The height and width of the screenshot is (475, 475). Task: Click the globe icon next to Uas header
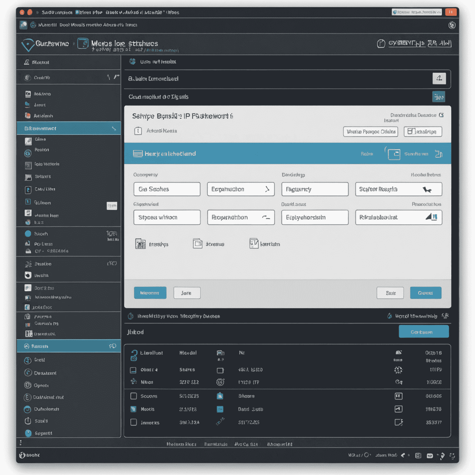(133, 62)
